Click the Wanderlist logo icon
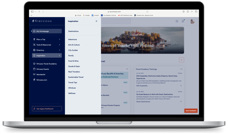This screenshot has height=134, width=228. point(34,75)
